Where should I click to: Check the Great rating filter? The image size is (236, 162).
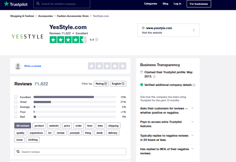[x=16, y=102]
